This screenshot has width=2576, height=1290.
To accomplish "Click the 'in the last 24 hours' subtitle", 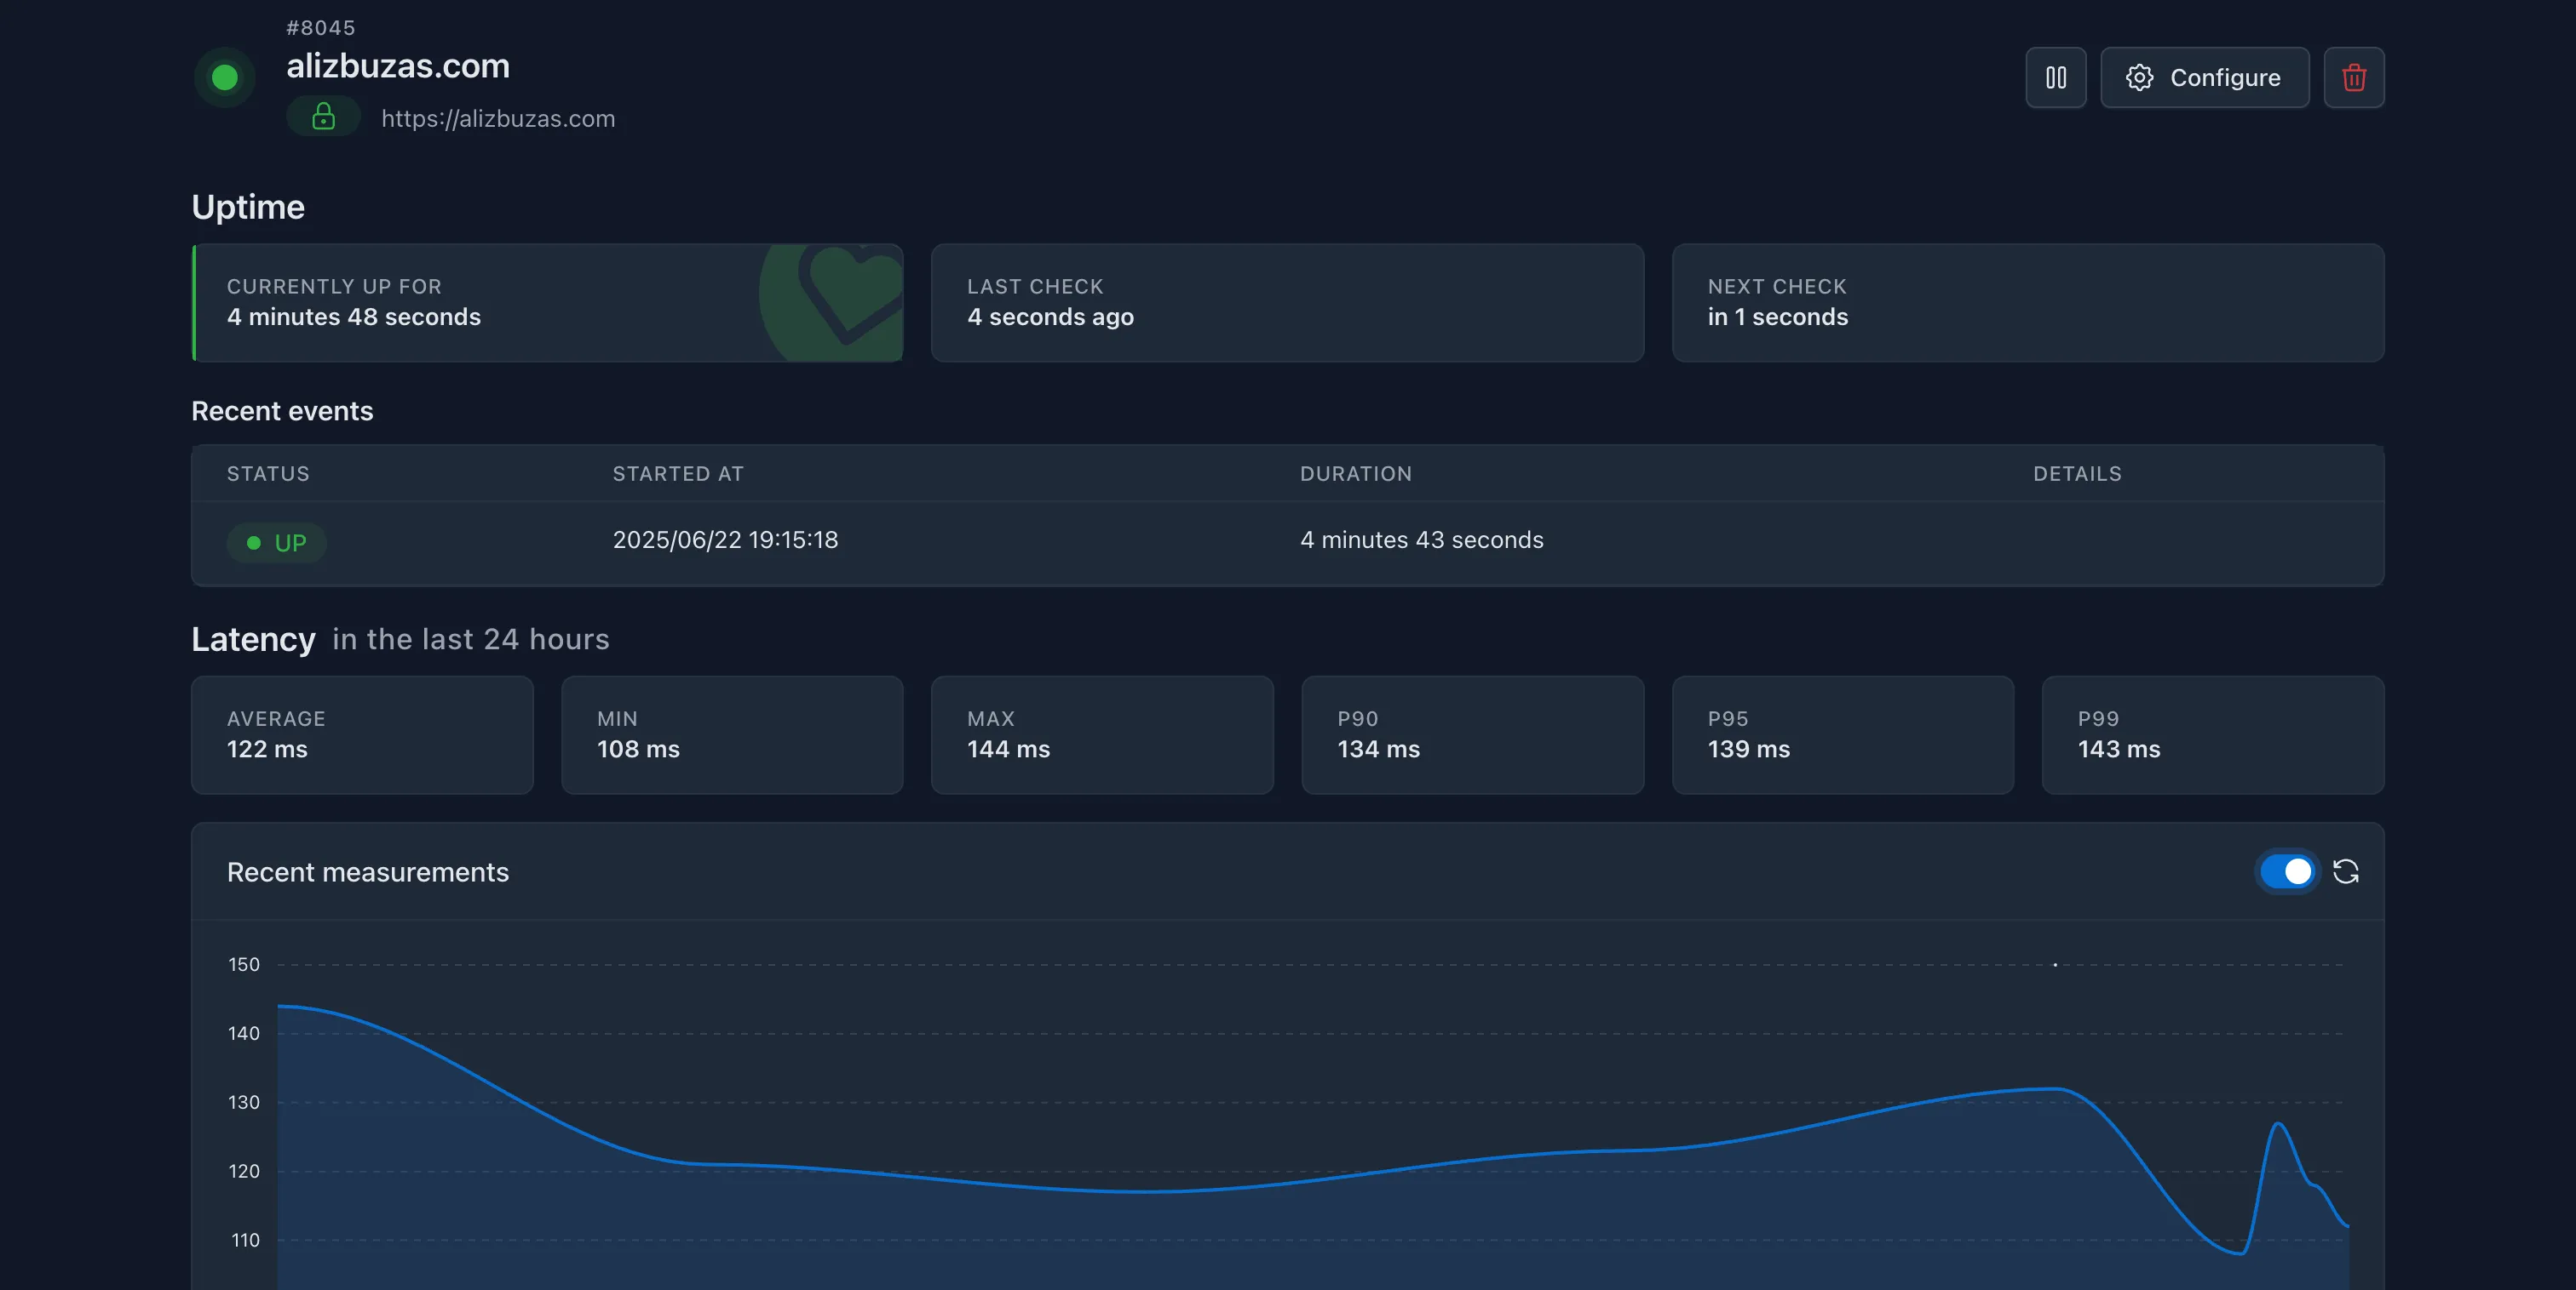I will click(471, 640).
